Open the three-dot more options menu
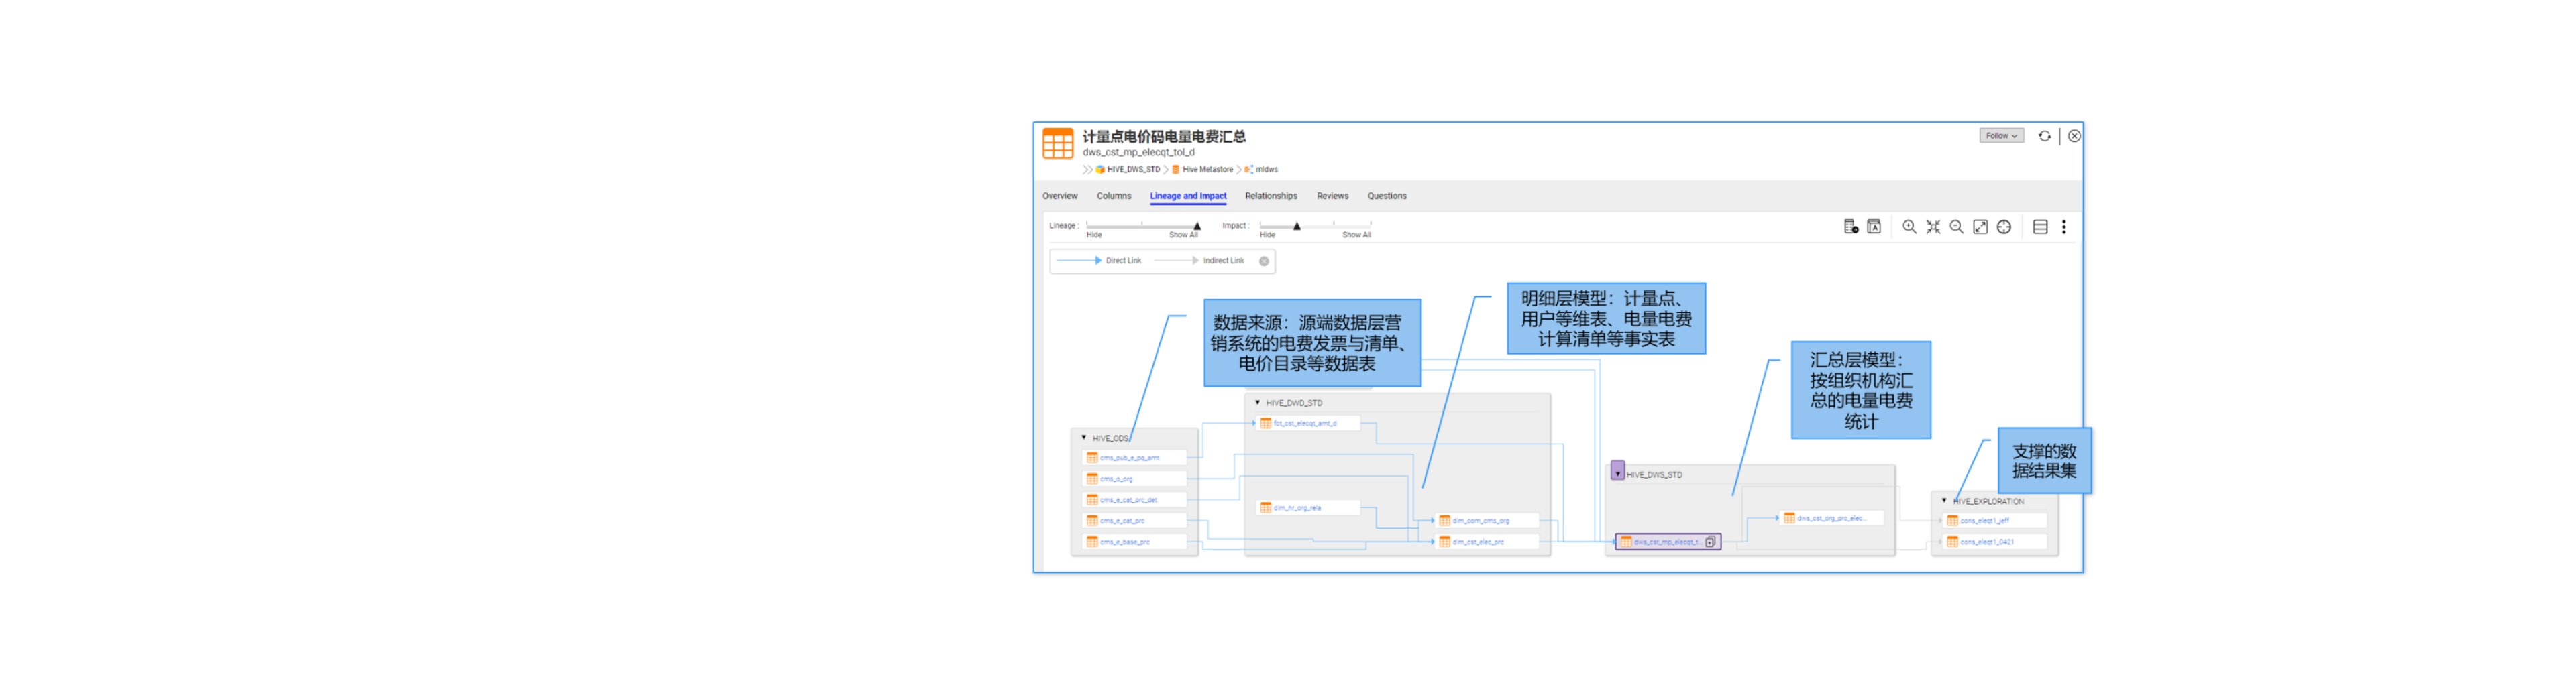The height and width of the screenshot is (697, 2576). click(2063, 227)
